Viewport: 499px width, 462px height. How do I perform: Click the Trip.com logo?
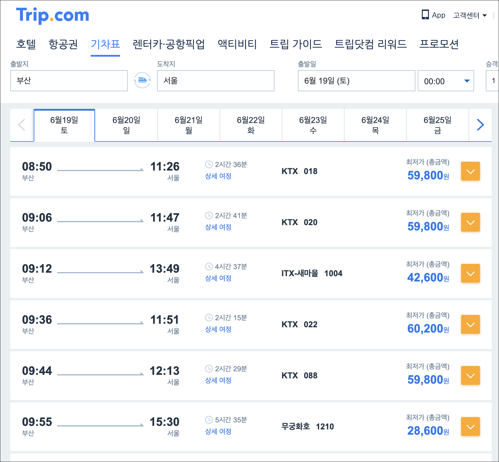[53, 15]
